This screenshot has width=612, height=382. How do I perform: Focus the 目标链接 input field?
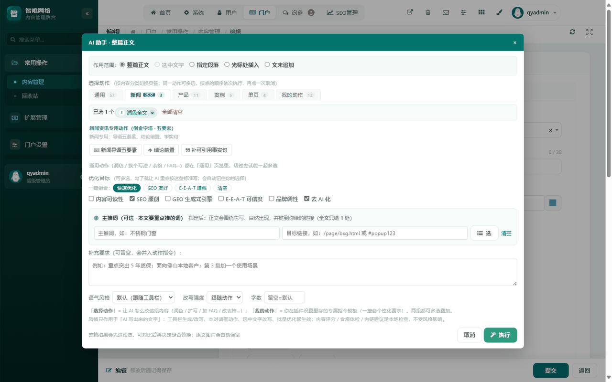click(375, 233)
